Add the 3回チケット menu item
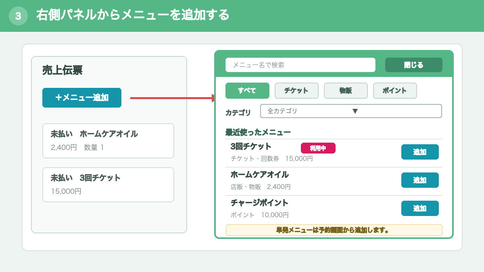The width and height of the screenshot is (484, 272). click(420, 152)
